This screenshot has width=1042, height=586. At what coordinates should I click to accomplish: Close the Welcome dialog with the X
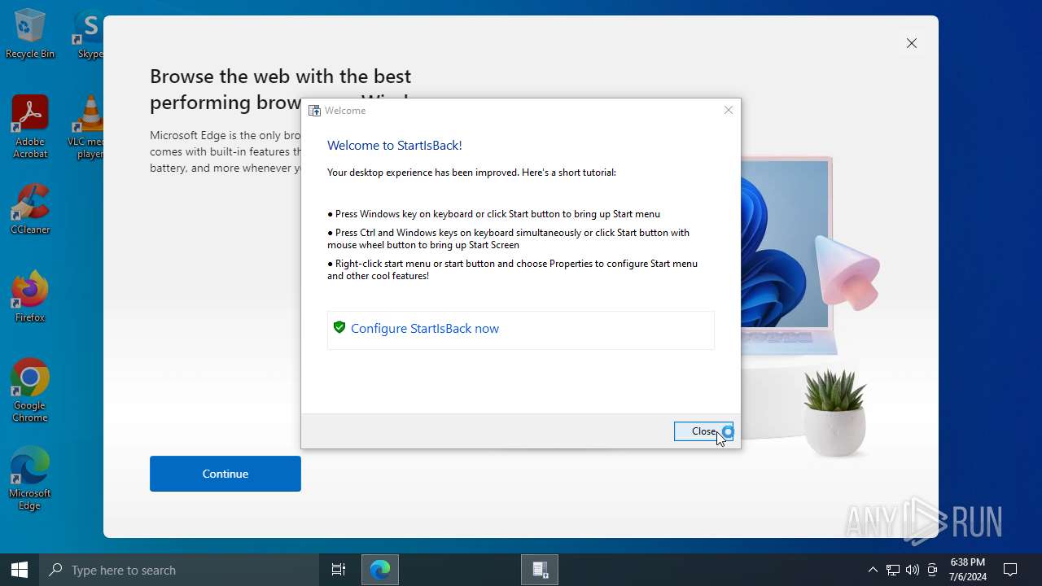pos(729,110)
